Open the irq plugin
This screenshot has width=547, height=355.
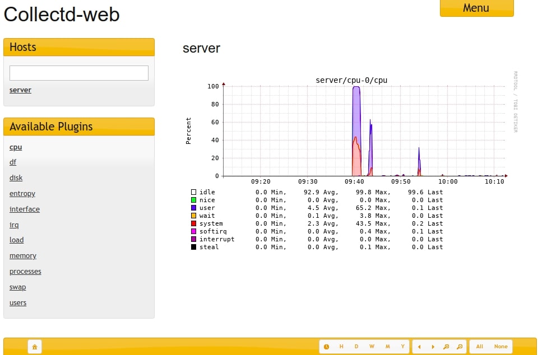[x=14, y=225]
